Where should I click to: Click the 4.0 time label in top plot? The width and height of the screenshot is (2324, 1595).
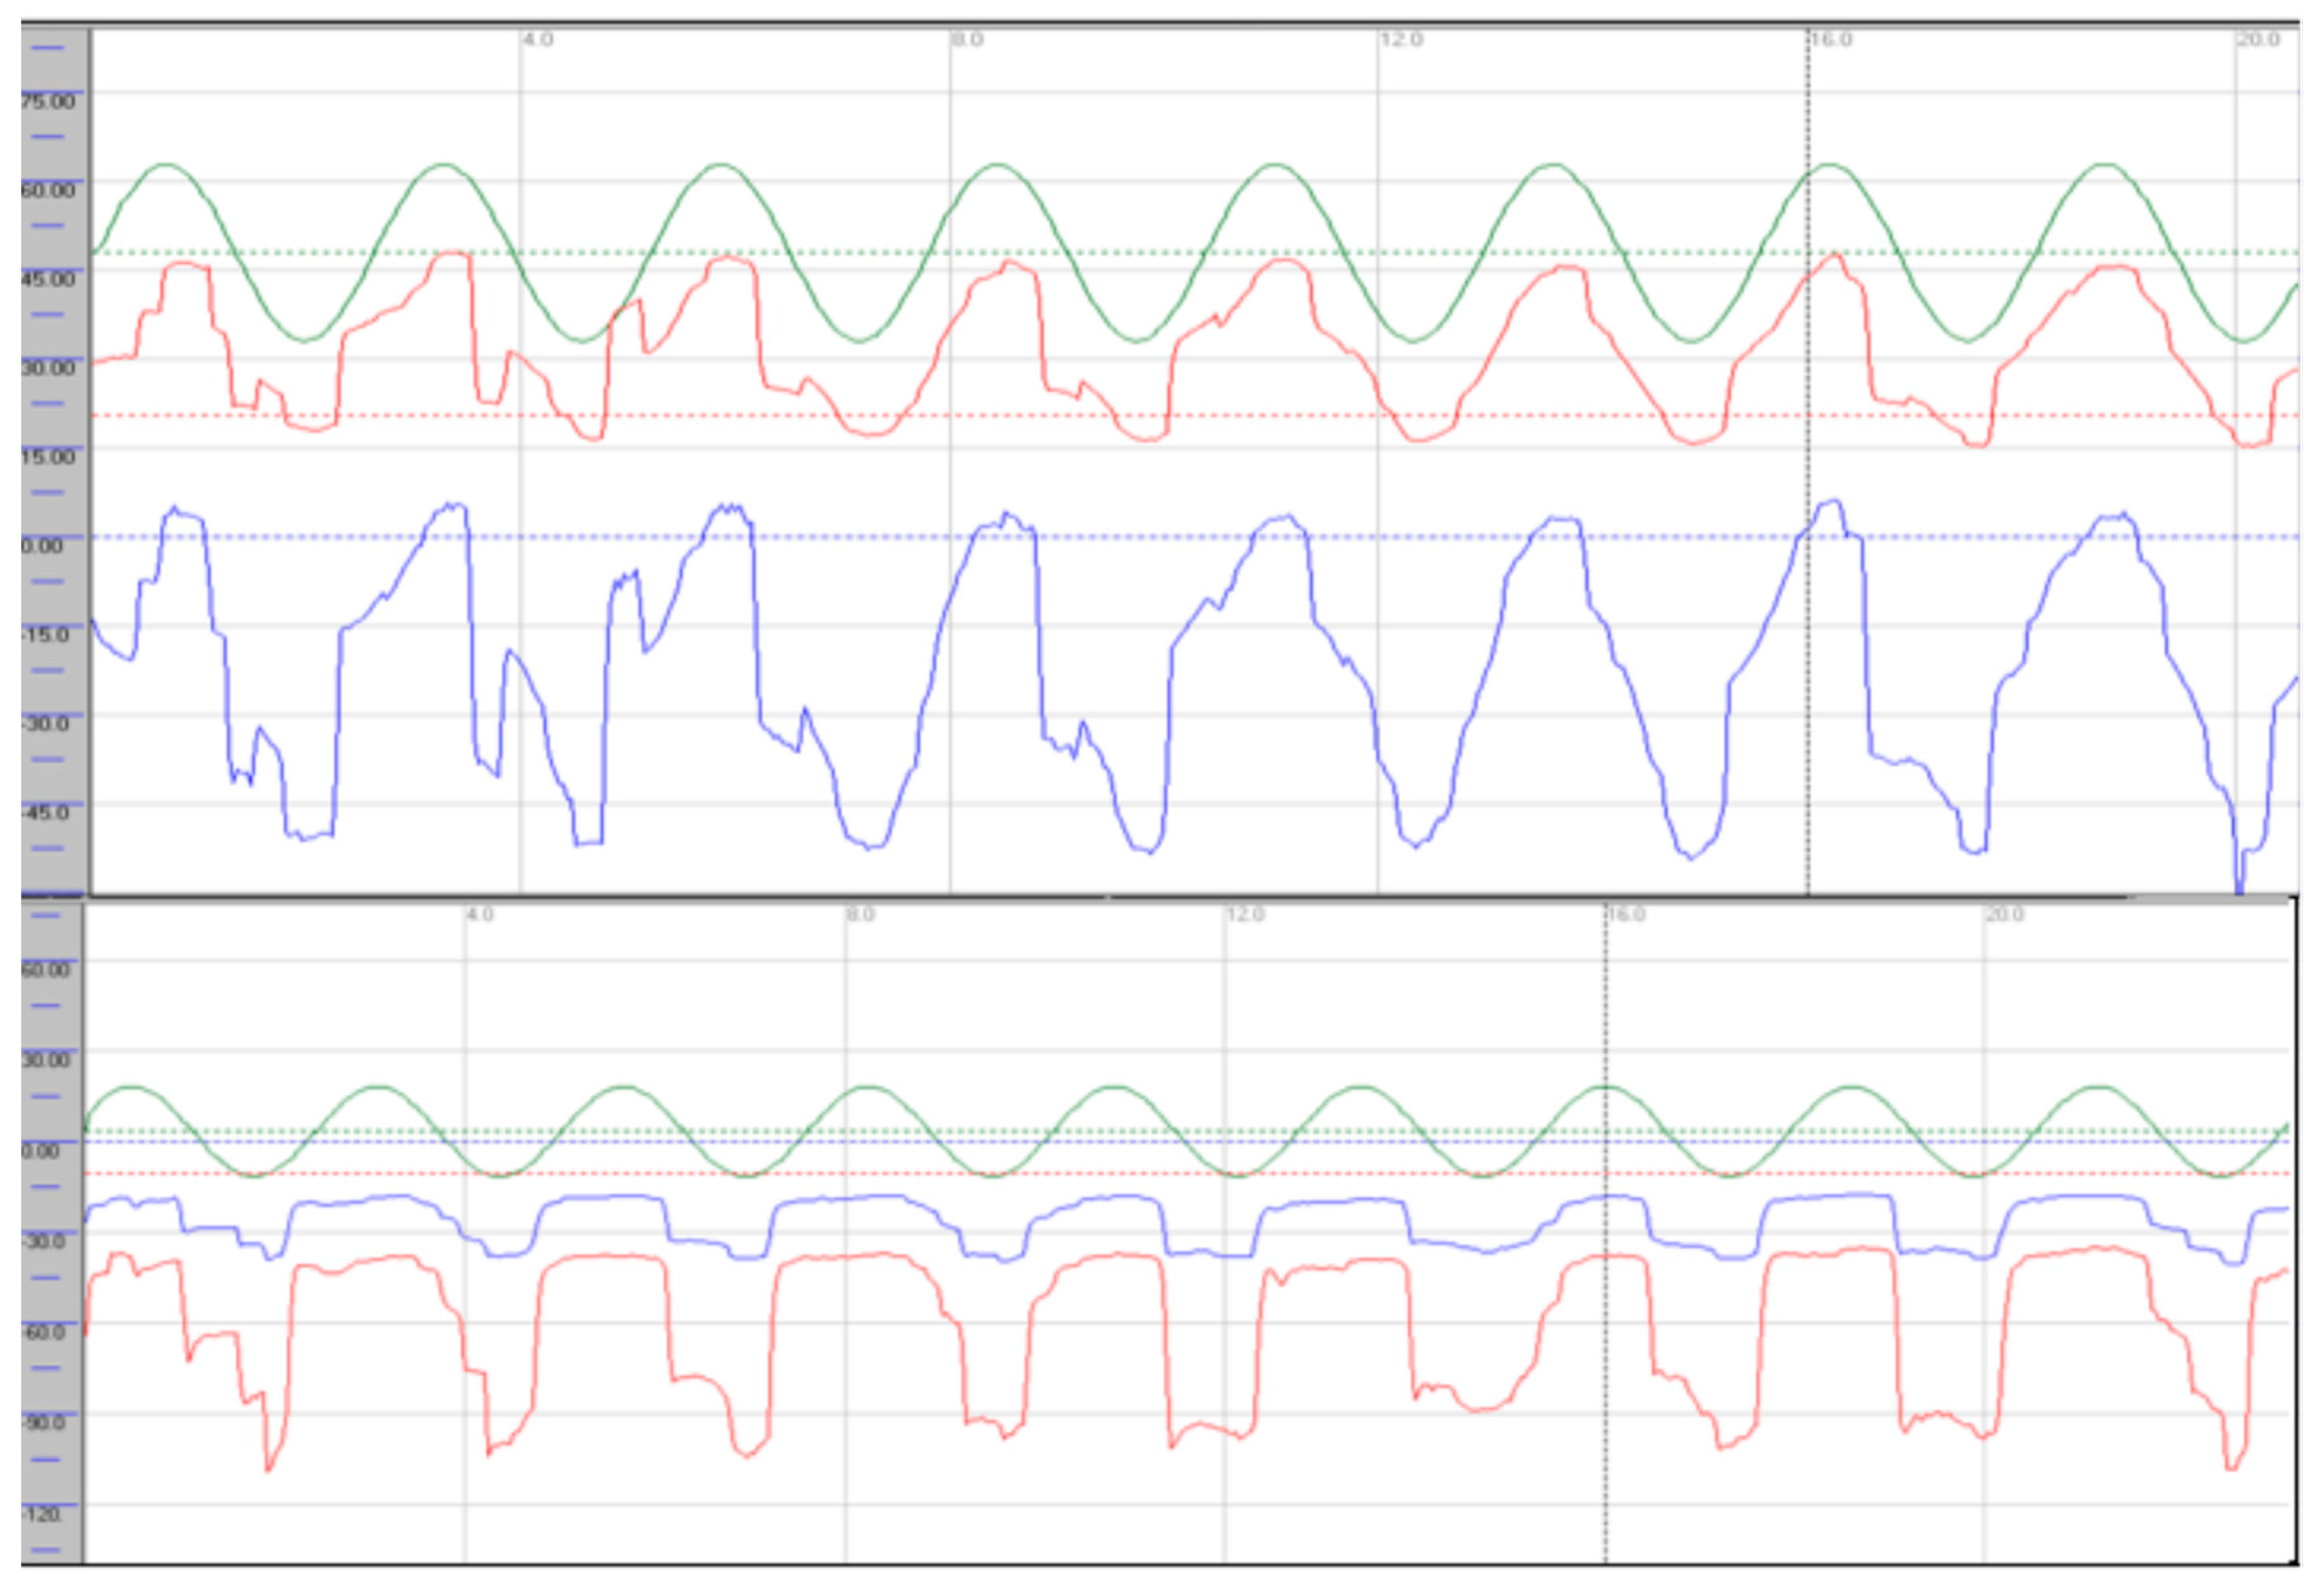click(538, 40)
